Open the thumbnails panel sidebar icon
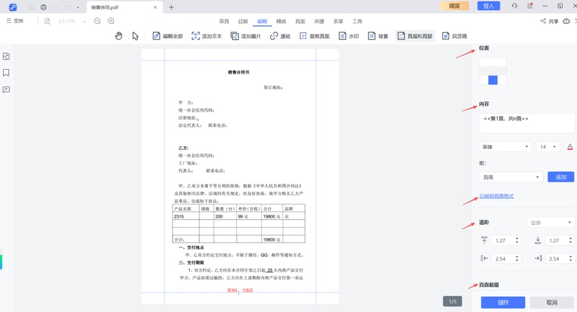Viewport: 577px width, 312px height. [6, 56]
